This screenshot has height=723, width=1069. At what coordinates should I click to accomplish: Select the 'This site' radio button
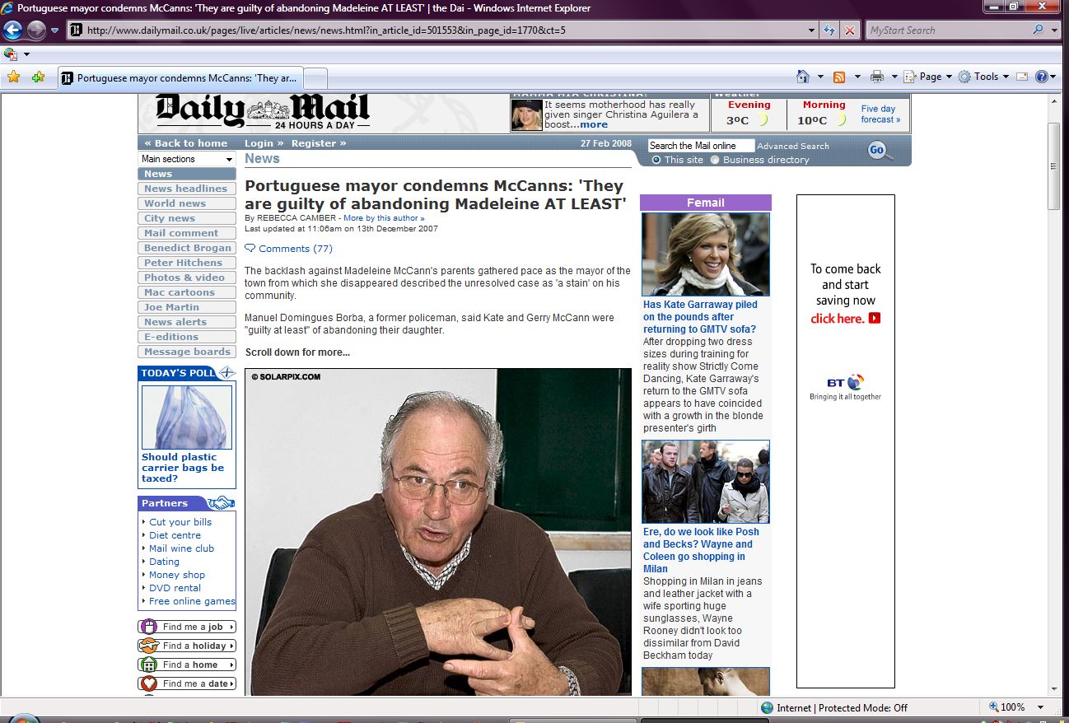(x=656, y=160)
